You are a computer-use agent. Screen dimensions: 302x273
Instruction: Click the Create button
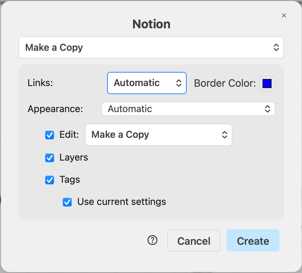tap(253, 240)
